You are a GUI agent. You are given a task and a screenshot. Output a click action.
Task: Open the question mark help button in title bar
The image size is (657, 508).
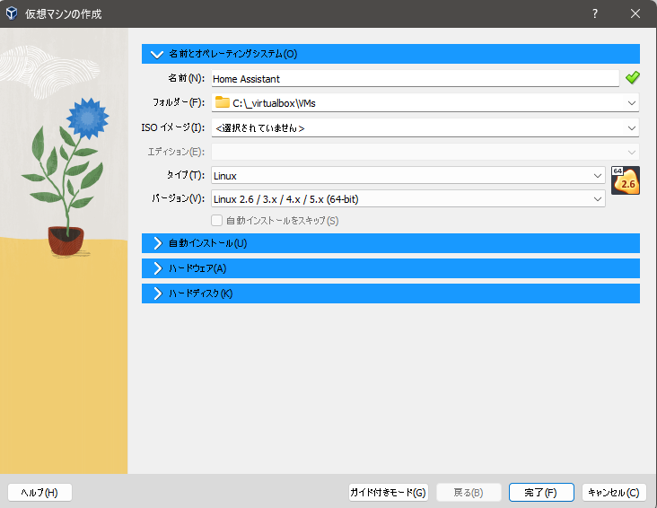(x=594, y=13)
